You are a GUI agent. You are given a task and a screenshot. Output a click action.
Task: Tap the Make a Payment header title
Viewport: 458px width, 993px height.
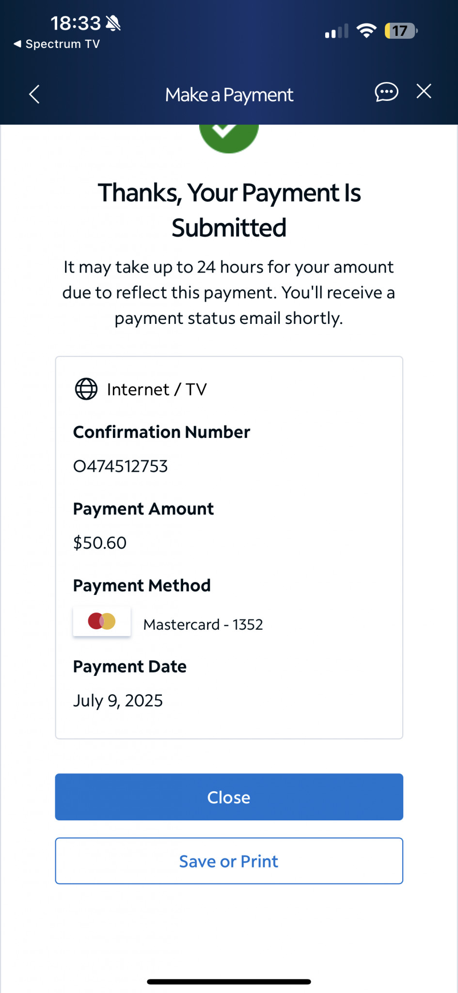[229, 95]
